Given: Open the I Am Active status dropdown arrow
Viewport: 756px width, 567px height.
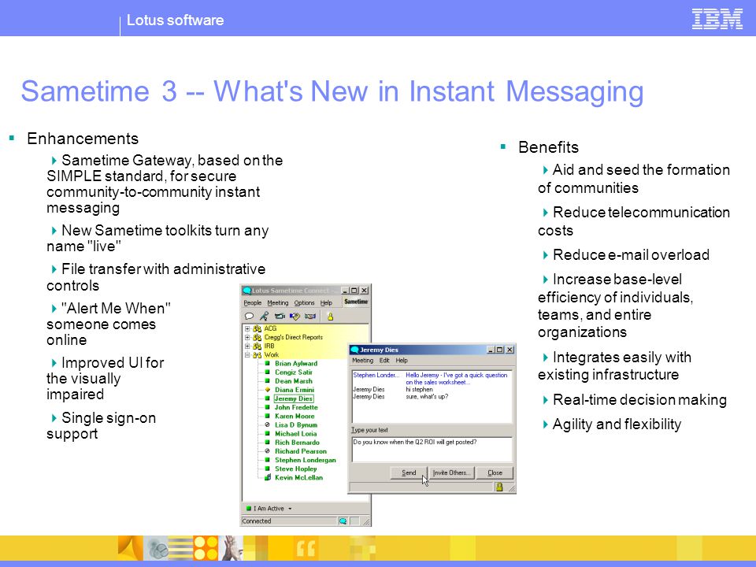Looking at the screenshot, I should point(290,509).
